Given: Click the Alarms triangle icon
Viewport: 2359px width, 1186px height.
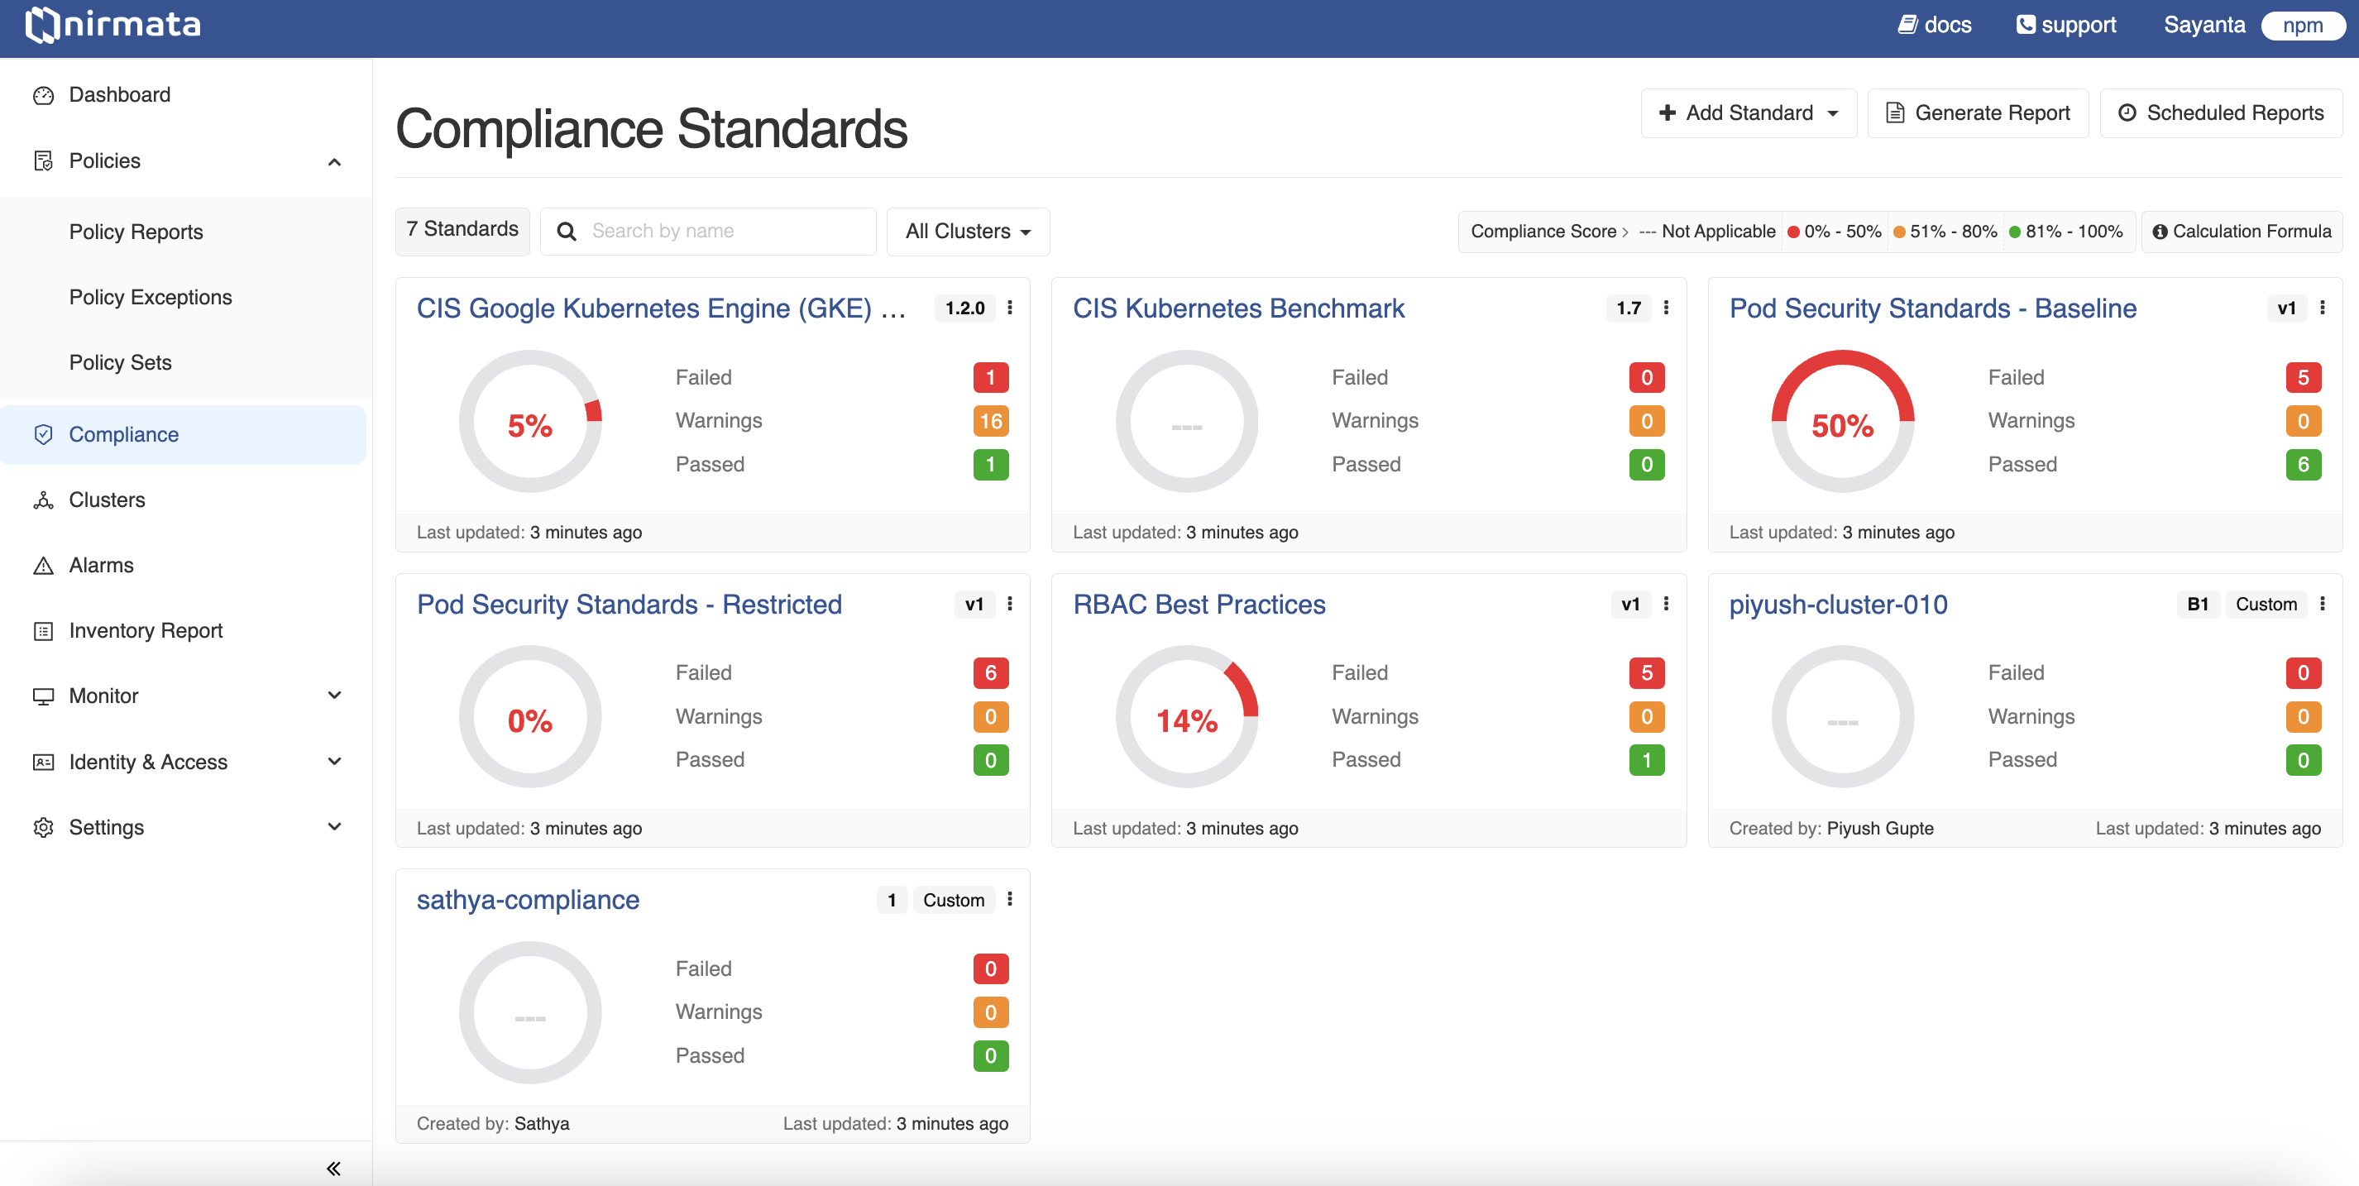Looking at the screenshot, I should point(43,565).
